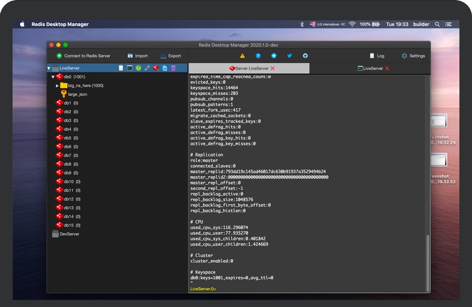Image resolution: width=472 pixels, height=307 pixels.
Task: Select the large_json key
Action: pyautogui.click(x=77, y=94)
